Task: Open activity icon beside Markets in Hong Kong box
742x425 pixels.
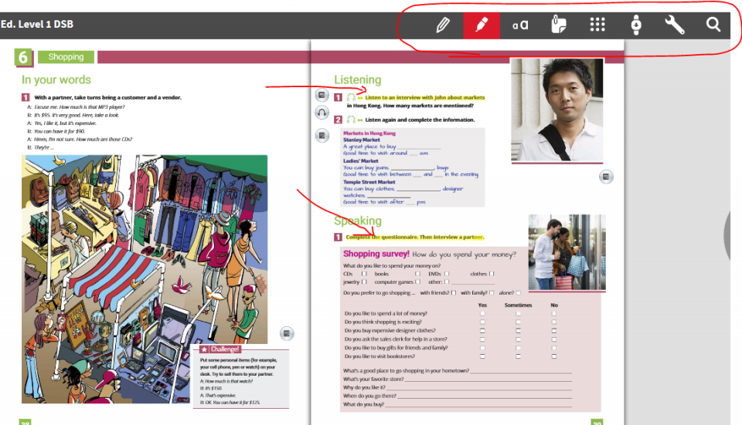Action: click(322, 137)
